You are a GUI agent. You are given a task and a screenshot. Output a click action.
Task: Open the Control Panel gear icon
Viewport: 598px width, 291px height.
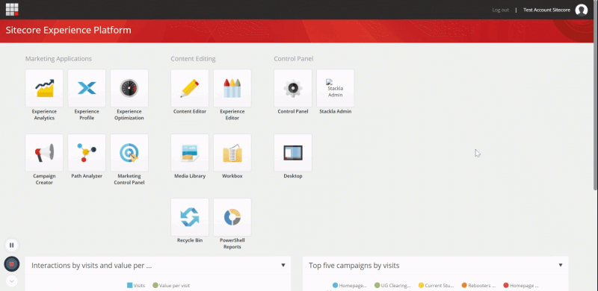[293, 88]
